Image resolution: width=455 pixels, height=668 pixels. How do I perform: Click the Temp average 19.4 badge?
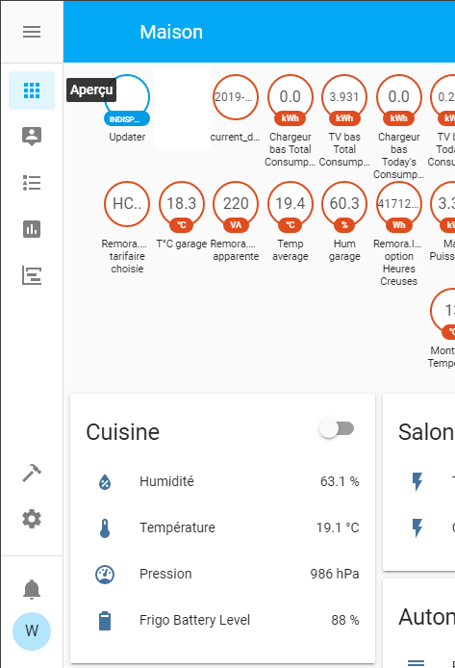(291, 221)
